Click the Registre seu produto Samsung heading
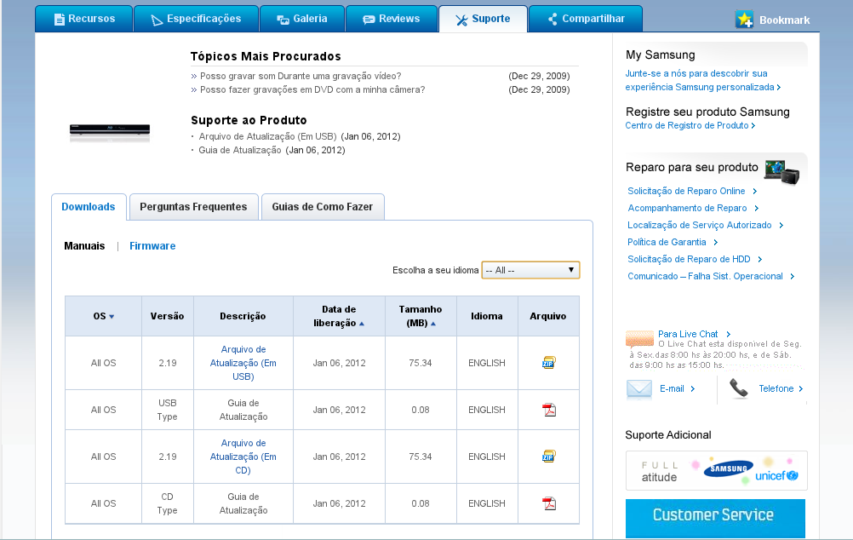The image size is (853, 540). click(707, 112)
